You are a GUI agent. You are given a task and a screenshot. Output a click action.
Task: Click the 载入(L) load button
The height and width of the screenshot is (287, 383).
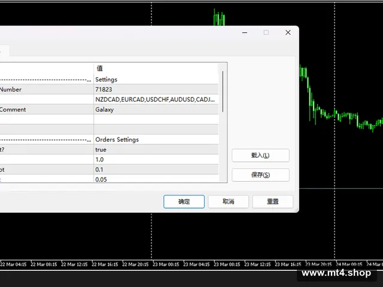pyautogui.click(x=260, y=155)
